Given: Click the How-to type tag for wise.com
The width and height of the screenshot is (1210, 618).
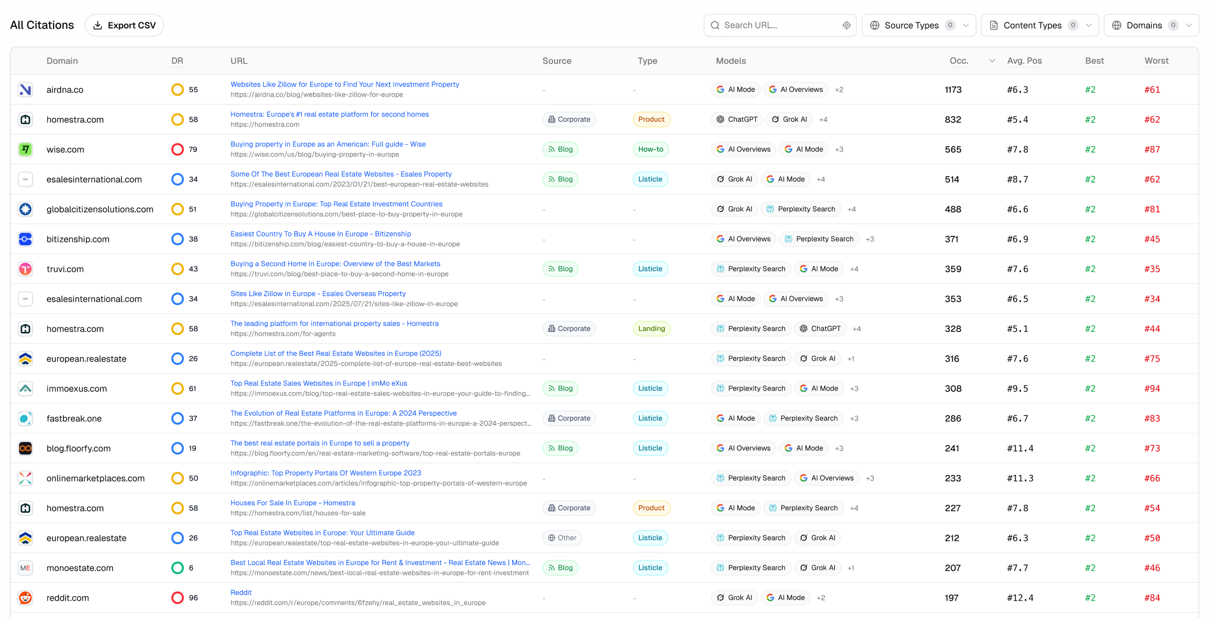Looking at the screenshot, I should (650, 149).
